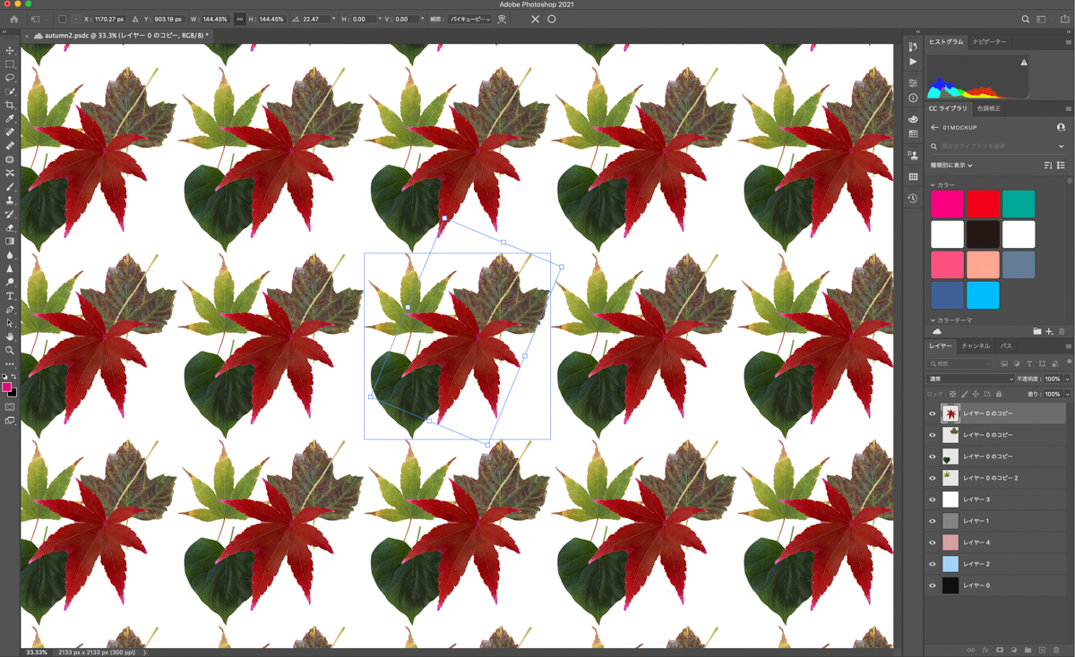This screenshot has width=1075, height=657.
Task: Open the fill 100% dropdown arrow
Action: pyautogui.click(x=1067, y=394)
